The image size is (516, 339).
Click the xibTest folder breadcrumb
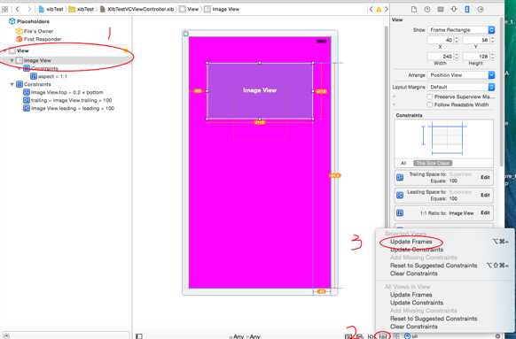(x=82, y=9)
